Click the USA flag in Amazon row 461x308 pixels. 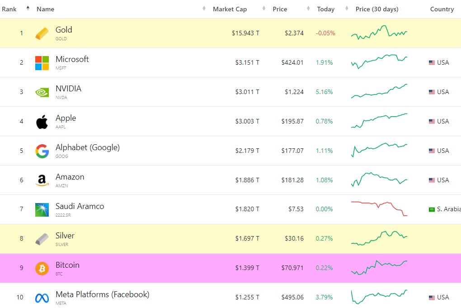[432, 180]
